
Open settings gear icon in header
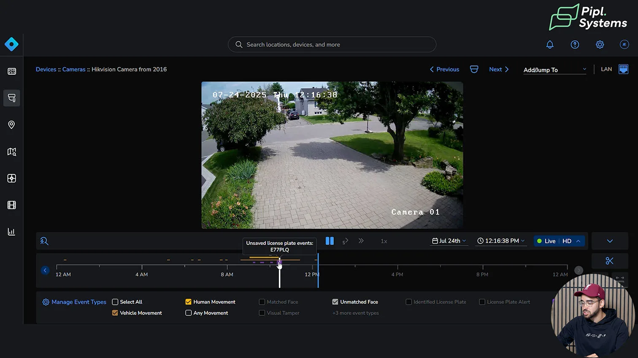(600, 45)
